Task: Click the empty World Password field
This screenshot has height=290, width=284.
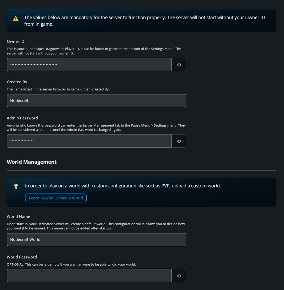Action: pyautogui.click(x=89, y=275)
